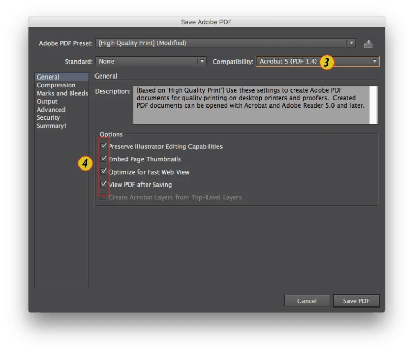Open the Standard dropdown

coord(151,62)
